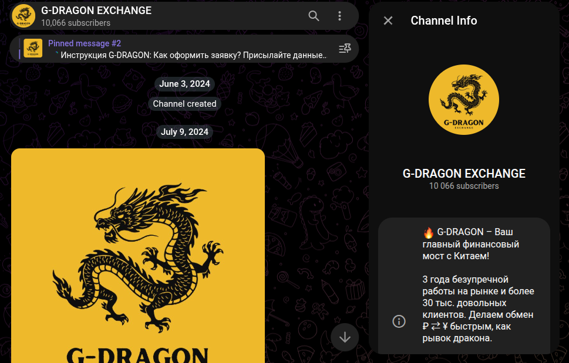Screen dimensions: 569x363
Task: Click 10,066 subscribers under header title
Action: coord(76,23)
